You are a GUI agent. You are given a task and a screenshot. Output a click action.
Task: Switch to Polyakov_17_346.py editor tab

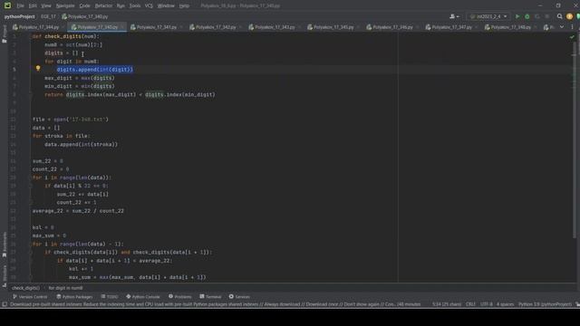coord(392,27)
